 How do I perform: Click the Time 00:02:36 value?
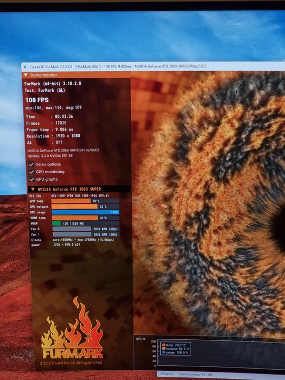[64, 117]
